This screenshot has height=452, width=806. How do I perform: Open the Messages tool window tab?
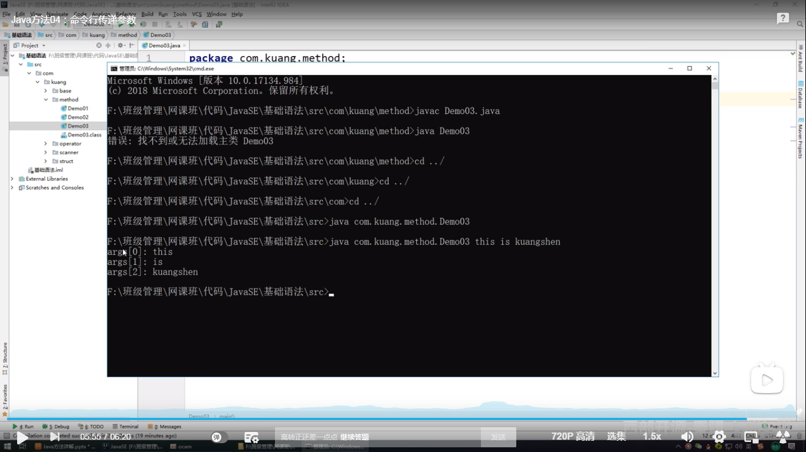tap(164, 427)
